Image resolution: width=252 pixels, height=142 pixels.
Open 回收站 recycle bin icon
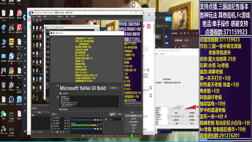[3, 86]
